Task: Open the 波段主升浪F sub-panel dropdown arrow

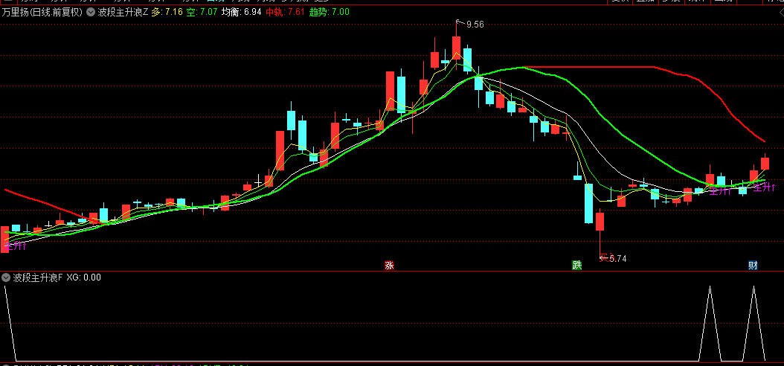Action: (7, 277)
